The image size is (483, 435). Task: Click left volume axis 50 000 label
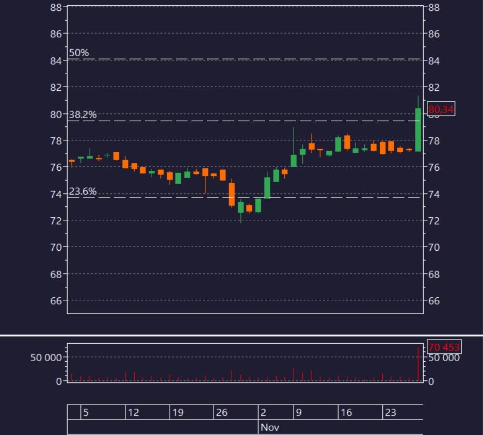coord(46,358)
